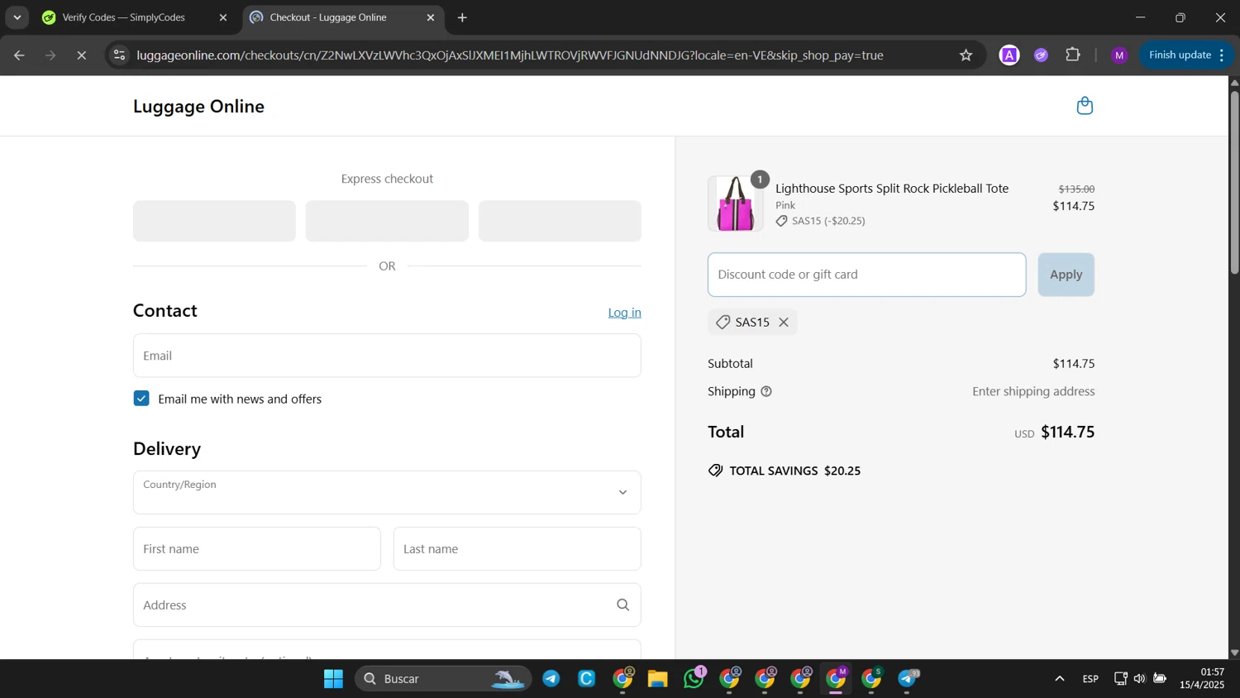The height and width of the screenshot is (698, 1240).
Task: Click the Apply discount button
Action: click(x=1066, y=275)
